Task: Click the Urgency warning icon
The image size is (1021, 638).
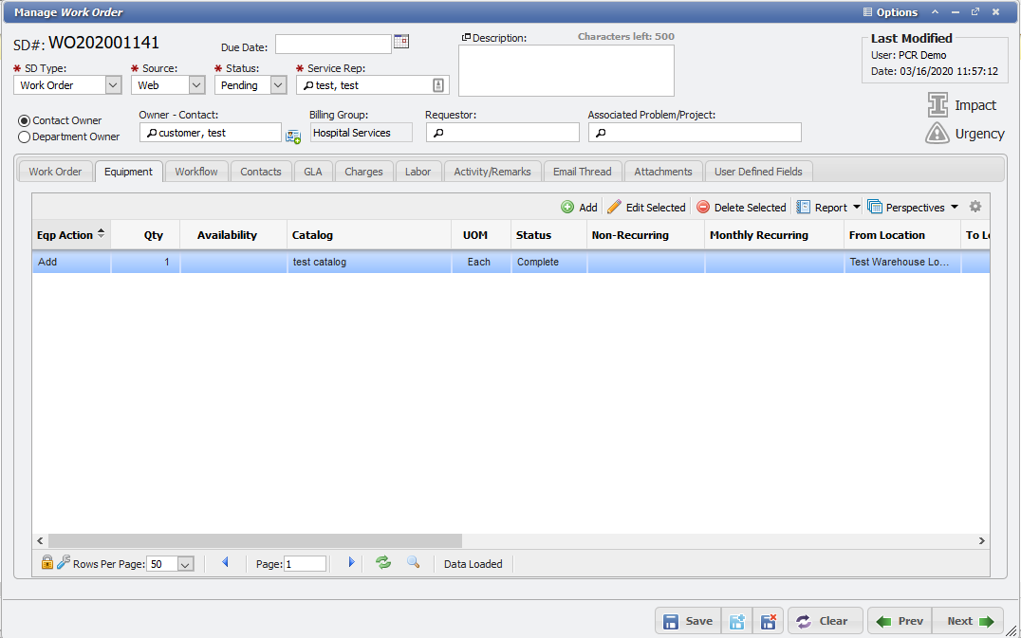Action: click(x=937, y=134)
